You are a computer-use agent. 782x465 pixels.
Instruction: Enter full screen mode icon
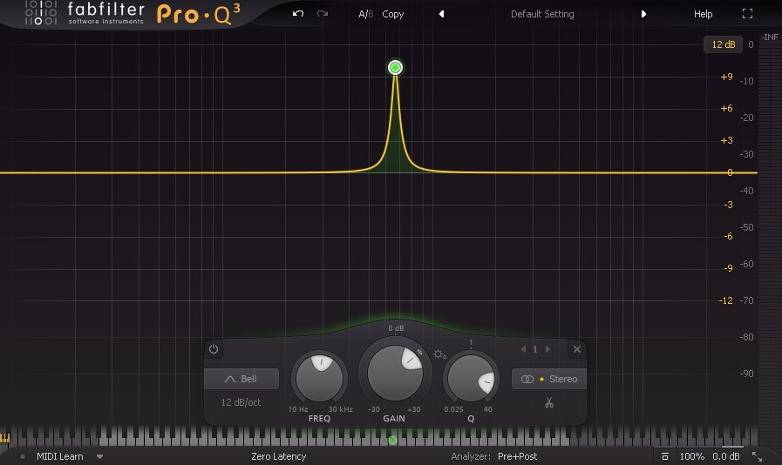click(747, 13)
